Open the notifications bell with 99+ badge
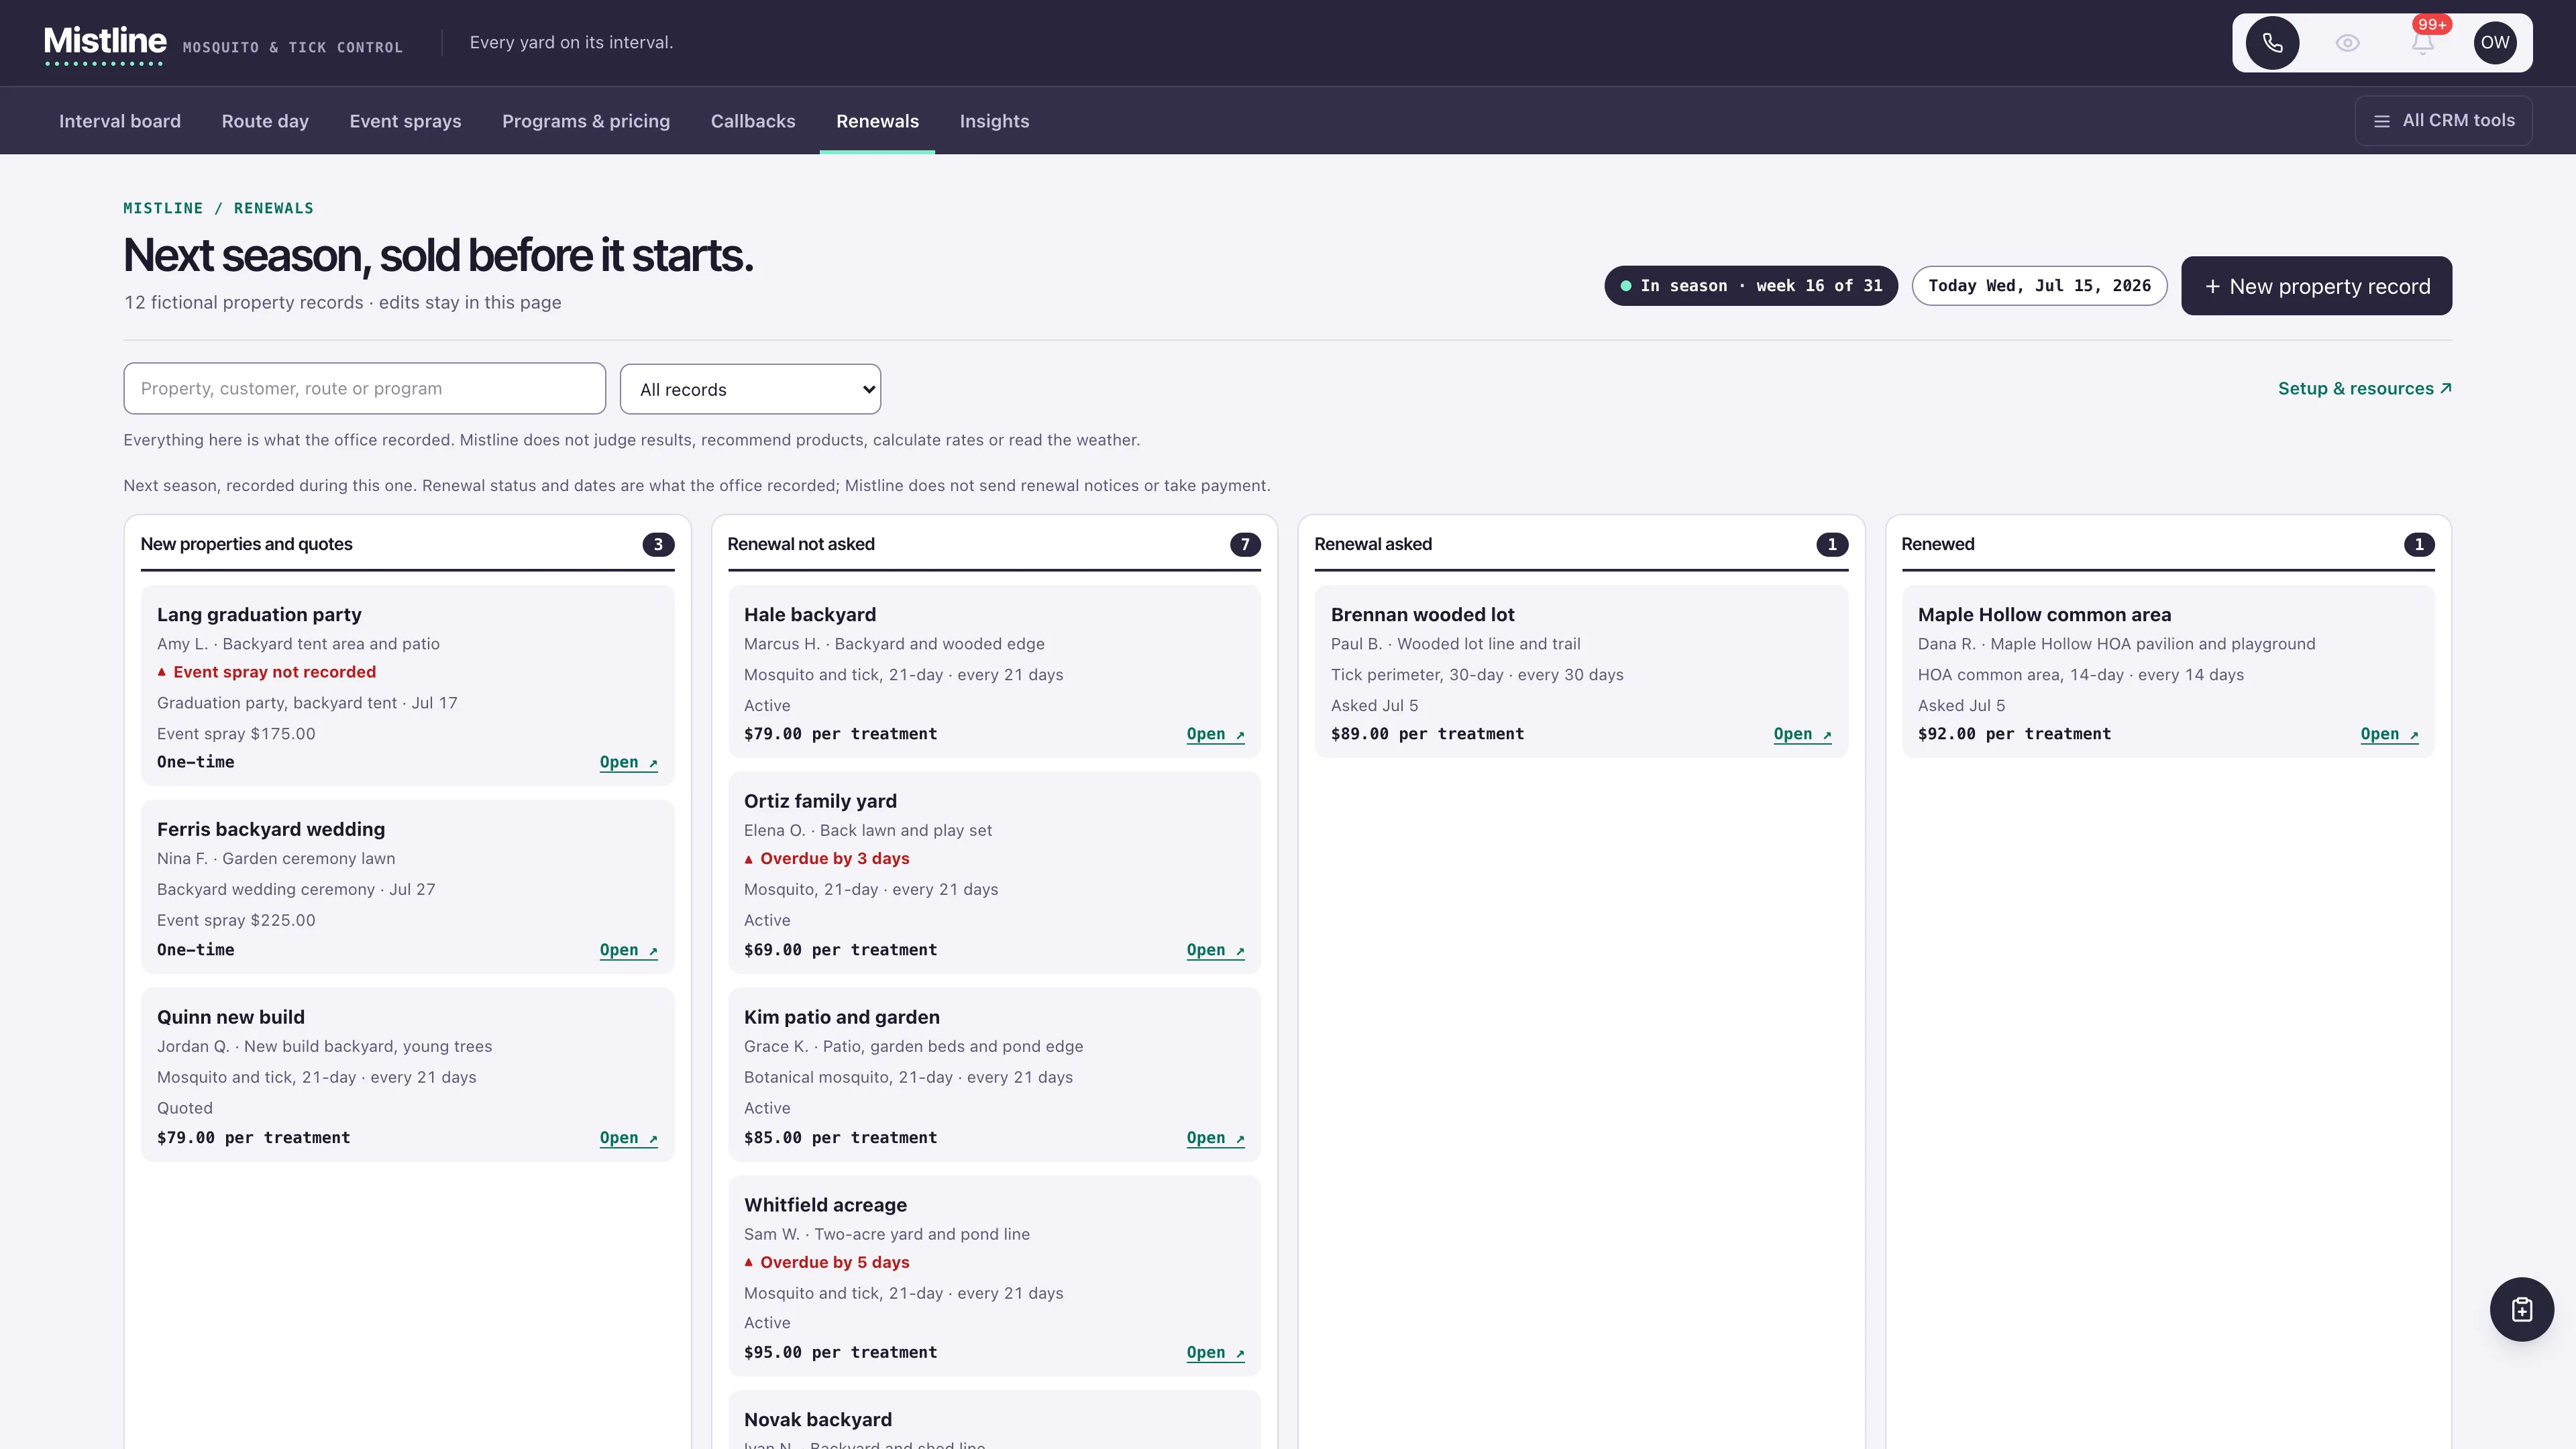The width and height of the screenshot is (2576, 1449). click(2422, 43)
